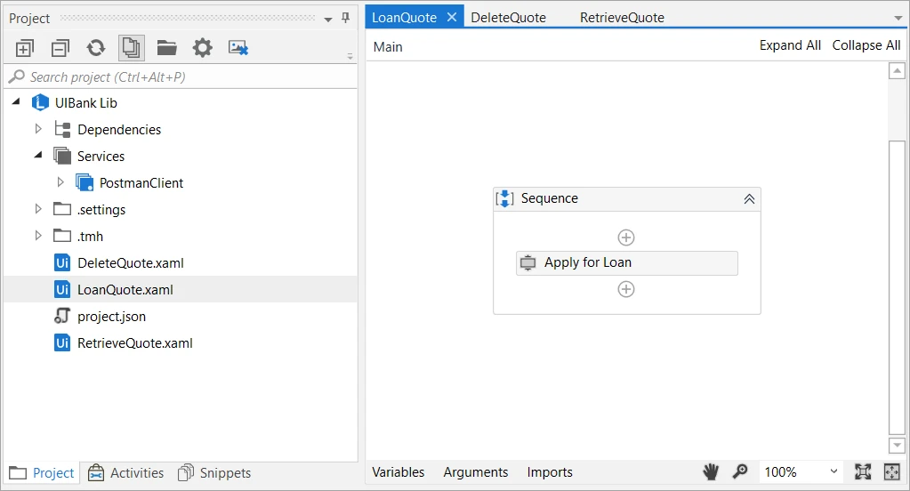Click the fit to screen icon
Viewport: 910px width, 491px height.
(863, 471)
